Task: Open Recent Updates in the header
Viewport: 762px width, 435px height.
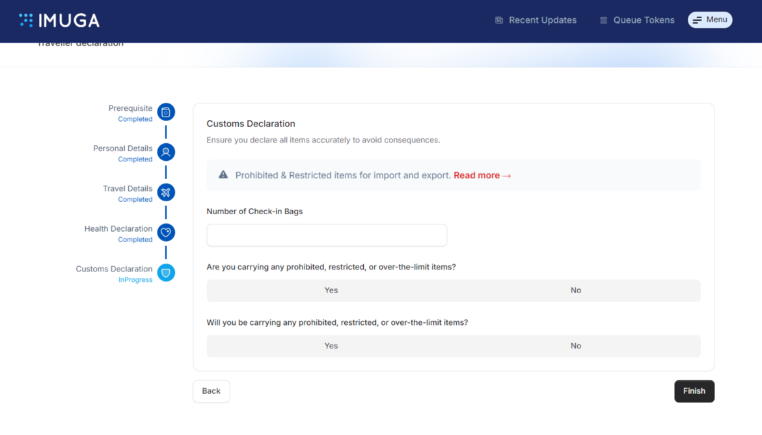Action: click(x=542, y=20)
